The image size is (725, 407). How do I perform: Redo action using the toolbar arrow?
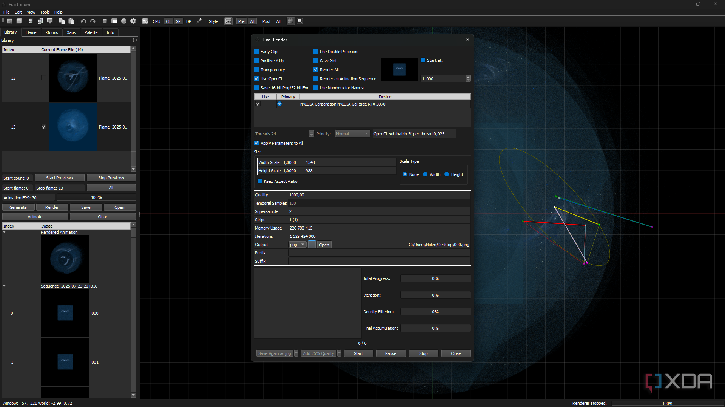[93, 21]
